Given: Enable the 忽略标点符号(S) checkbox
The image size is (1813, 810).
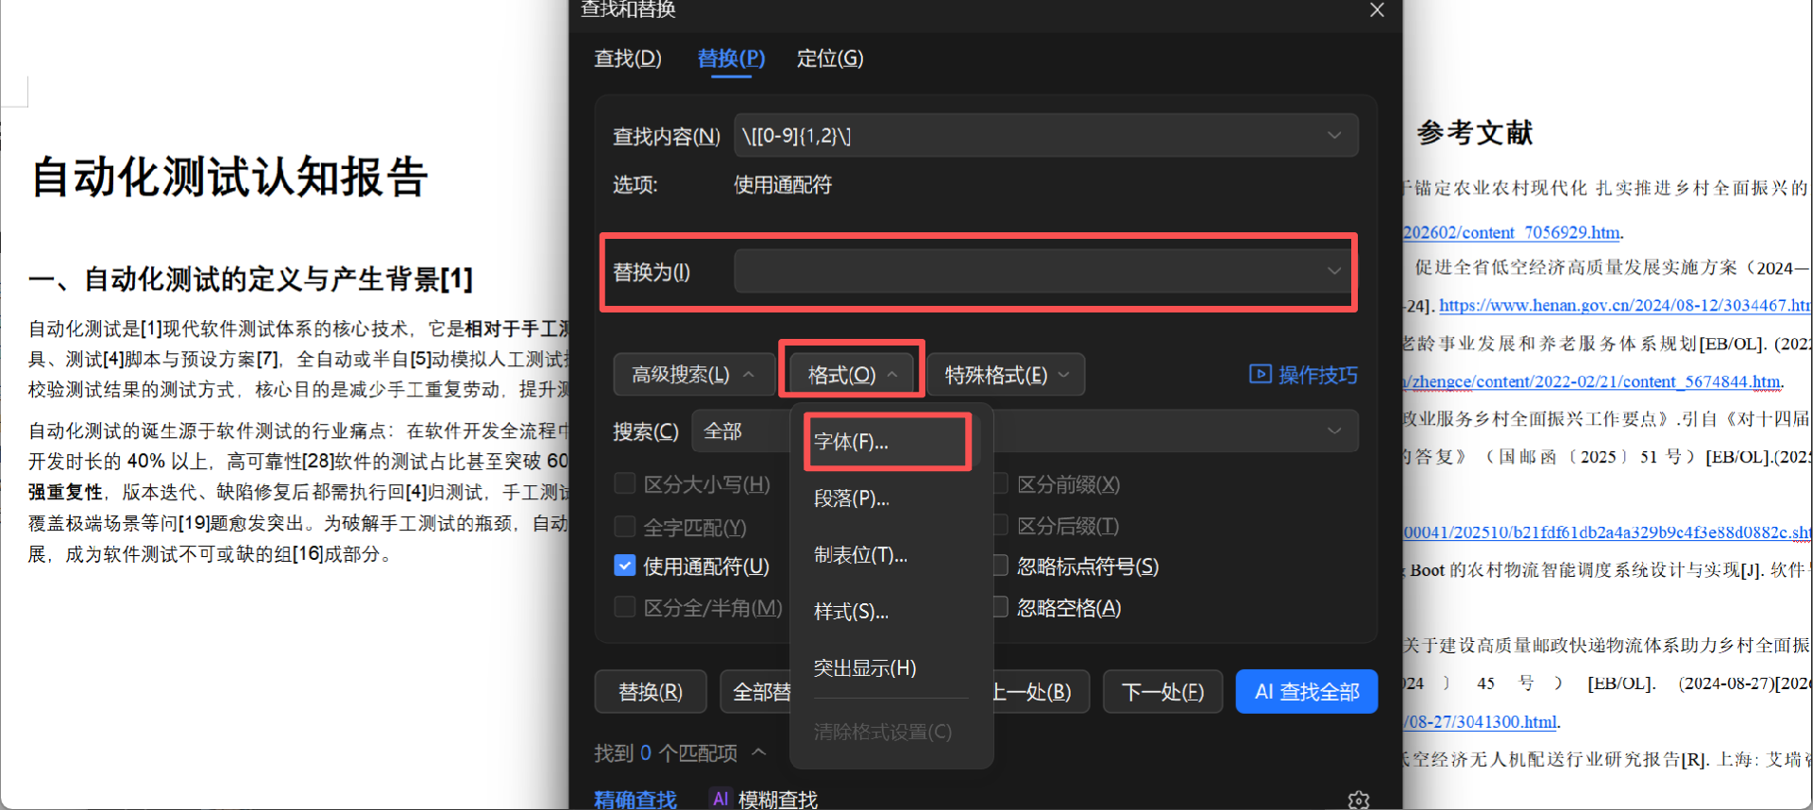Looking at the screenshot, I should click(1000, 565).
